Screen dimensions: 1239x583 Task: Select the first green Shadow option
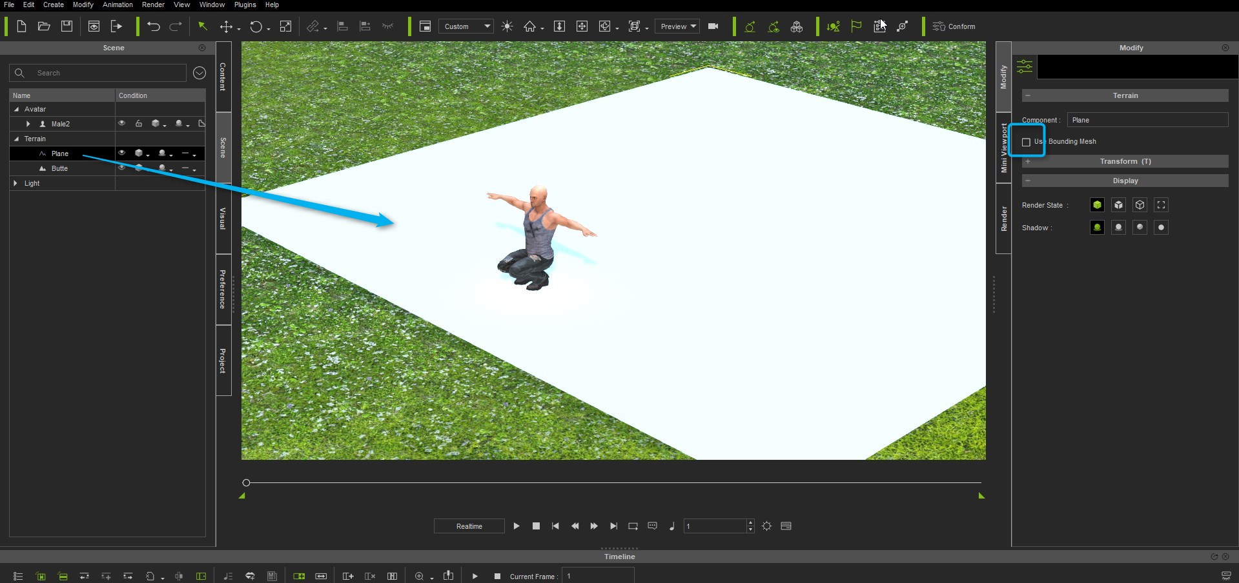pos(1097,228)
